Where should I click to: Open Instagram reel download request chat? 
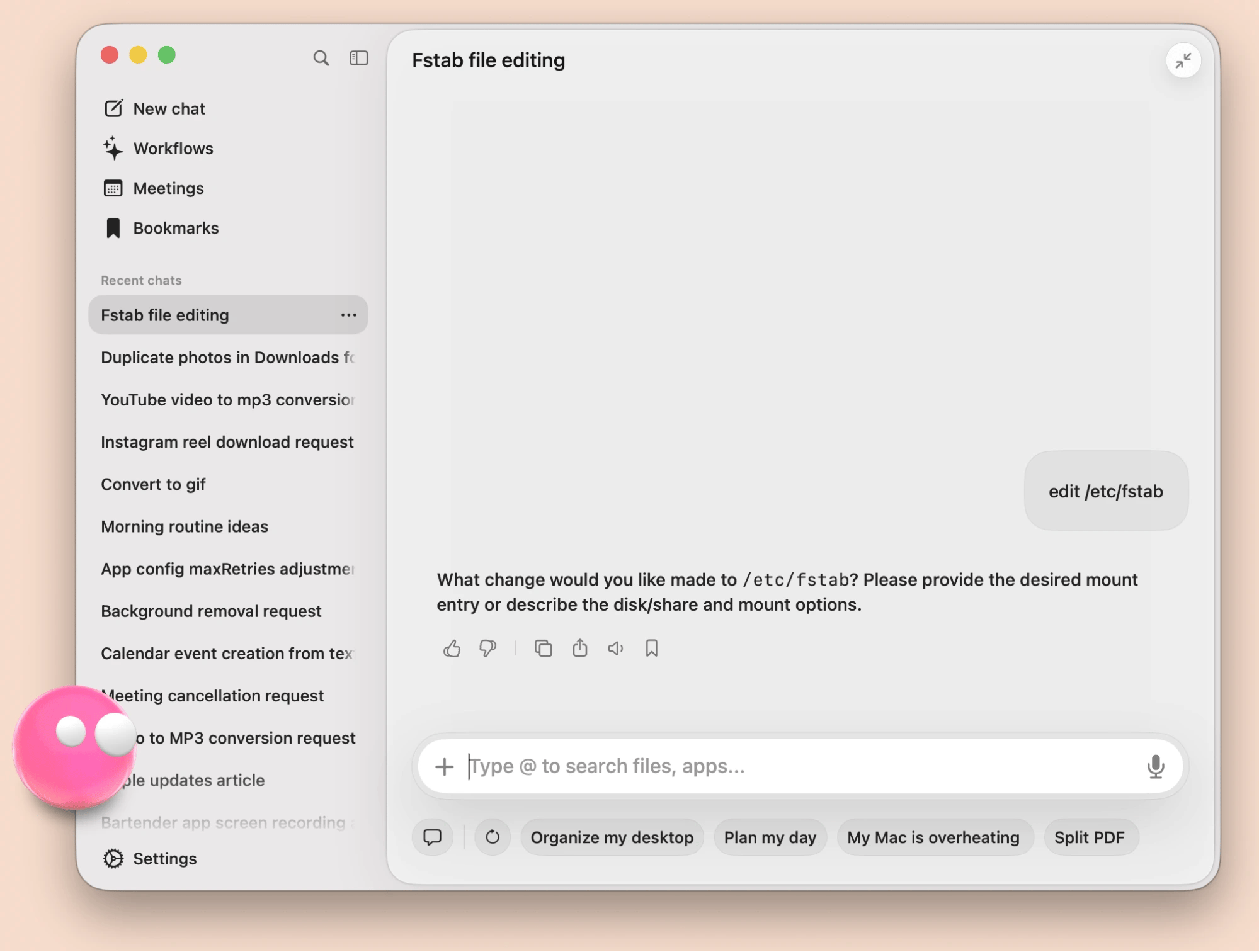[x=228, y=441]
